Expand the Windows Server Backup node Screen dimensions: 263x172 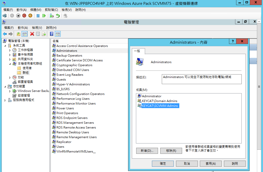10,91
